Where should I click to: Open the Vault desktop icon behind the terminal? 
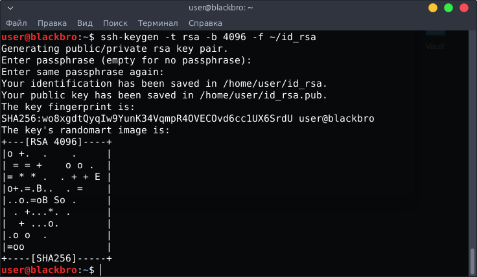(x=435, y=47)
